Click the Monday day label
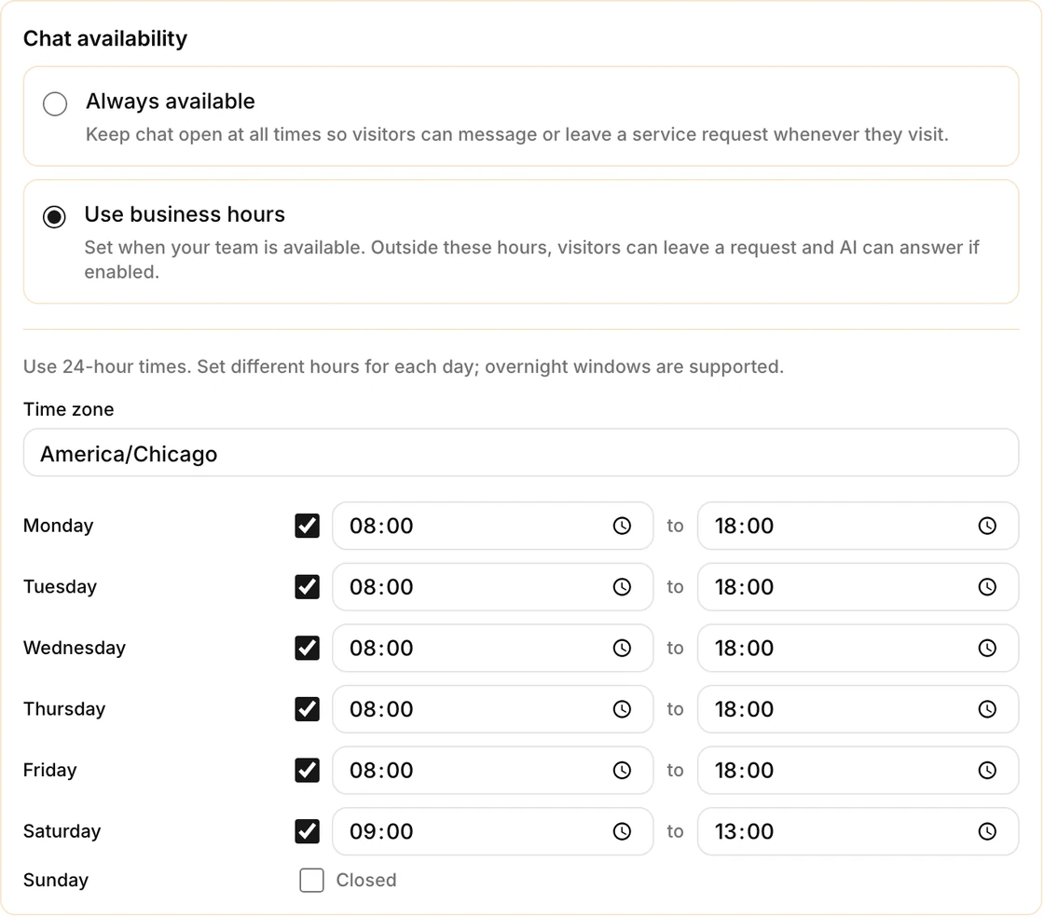 (59, 526)
